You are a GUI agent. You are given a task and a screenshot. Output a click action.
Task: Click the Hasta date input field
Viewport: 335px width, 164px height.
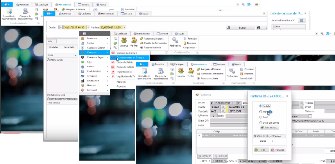tap(112, 28)
